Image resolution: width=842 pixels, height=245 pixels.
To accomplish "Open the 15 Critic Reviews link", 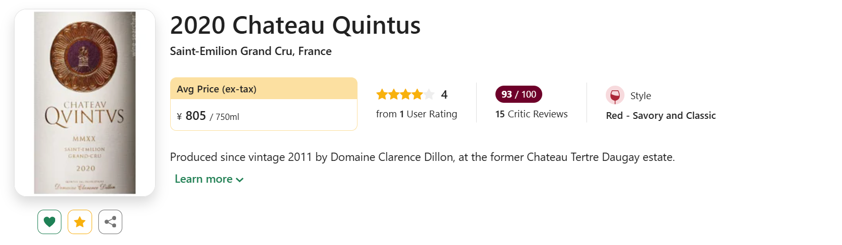I will (531, 114).
